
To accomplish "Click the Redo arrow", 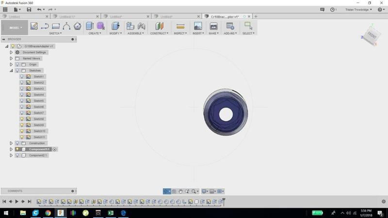I will coord(50,10).
